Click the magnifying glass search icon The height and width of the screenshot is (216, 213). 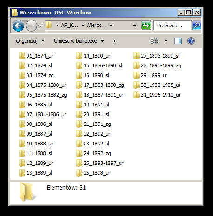(197, 26)
